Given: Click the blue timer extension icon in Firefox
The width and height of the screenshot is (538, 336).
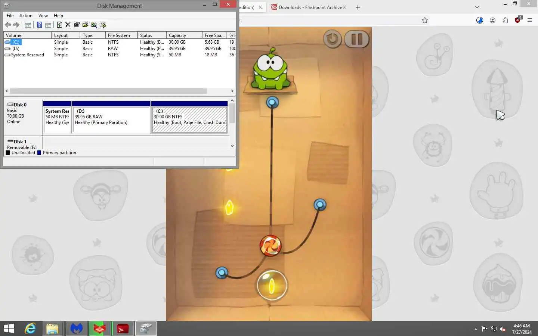Looking at the screenshot, I should [480, 20].
